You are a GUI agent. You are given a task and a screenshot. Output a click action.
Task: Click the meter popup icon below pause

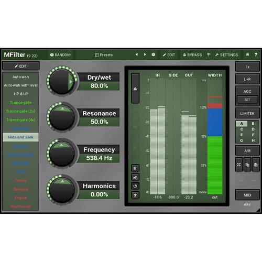pyautogui.click(x=135, y=178)
